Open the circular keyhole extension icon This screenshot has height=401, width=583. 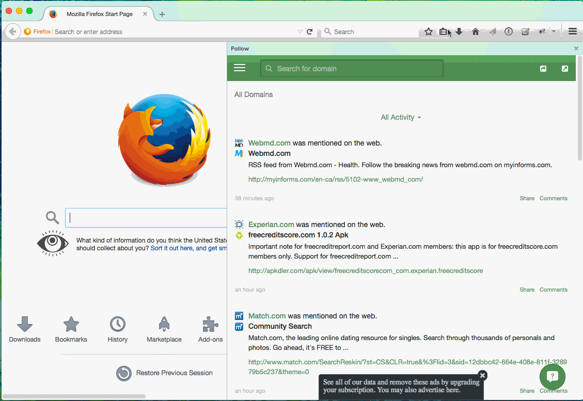click(x=509, y=31)
